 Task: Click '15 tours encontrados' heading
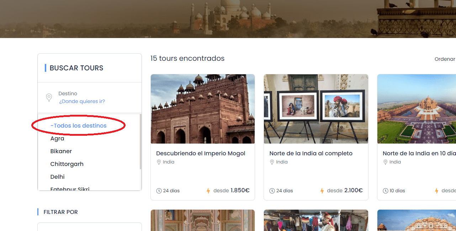pos(187,58)
